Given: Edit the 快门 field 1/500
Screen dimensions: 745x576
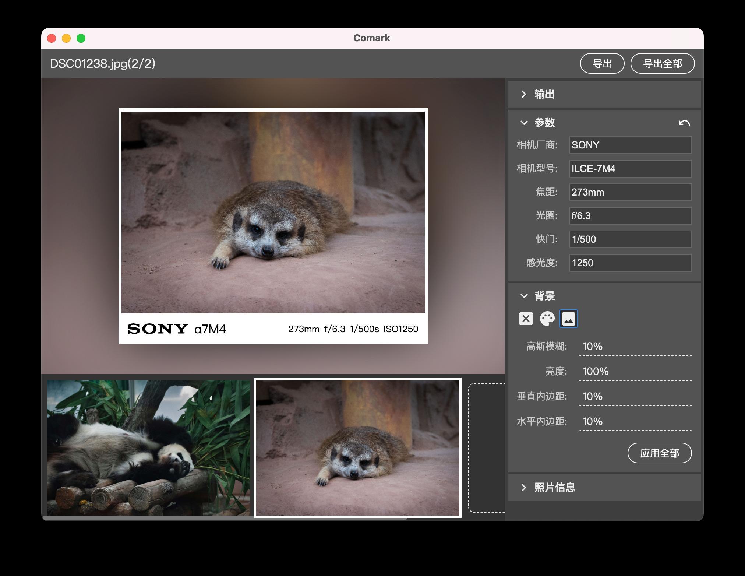Looking at the screenshot, I should tap(631, 239).
